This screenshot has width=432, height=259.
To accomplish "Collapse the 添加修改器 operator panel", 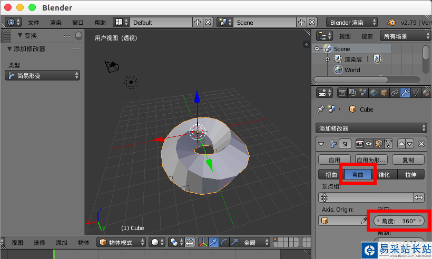I will pyautogui.click(x=9, y=49).
